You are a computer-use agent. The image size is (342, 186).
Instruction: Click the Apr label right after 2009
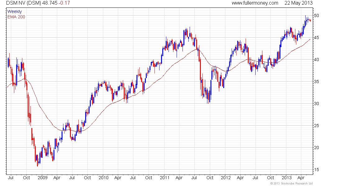57,178
